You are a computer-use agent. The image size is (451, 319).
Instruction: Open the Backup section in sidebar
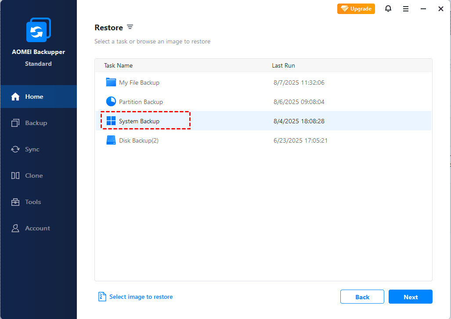pyautogui.click(x=36, y=123)
